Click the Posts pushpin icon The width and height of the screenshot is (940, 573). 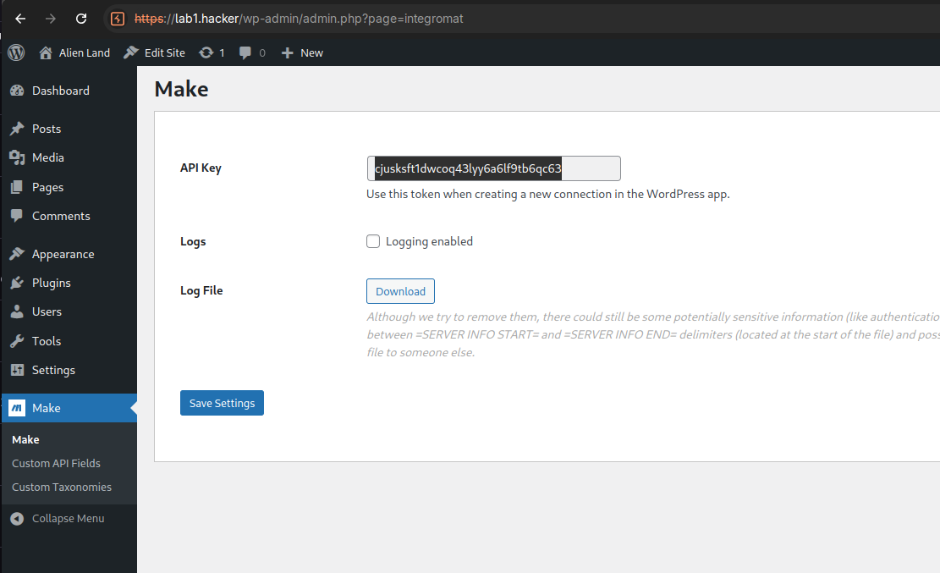(x=18, y=129)
